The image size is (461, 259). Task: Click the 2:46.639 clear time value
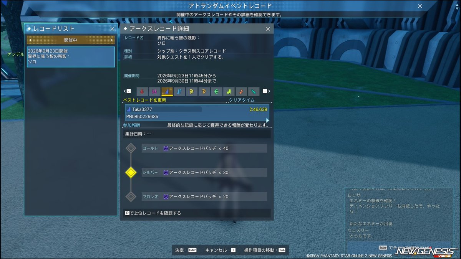pos(258,109)
